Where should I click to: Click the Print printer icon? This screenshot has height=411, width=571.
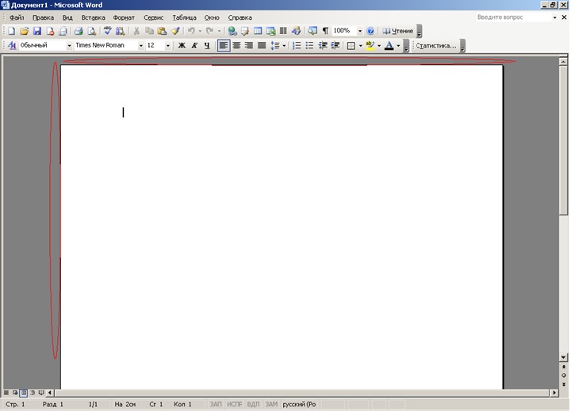(x=79, y=31)
